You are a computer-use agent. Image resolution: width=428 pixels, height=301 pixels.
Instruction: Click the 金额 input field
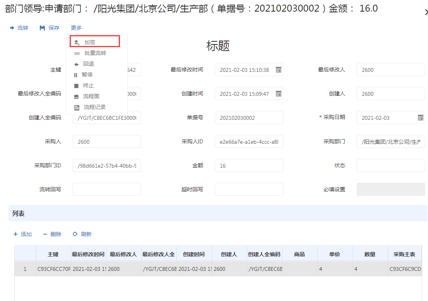pos(248,165)
